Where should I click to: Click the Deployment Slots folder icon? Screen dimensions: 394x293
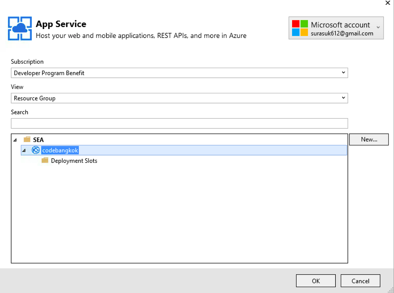[x=45, y=160]
